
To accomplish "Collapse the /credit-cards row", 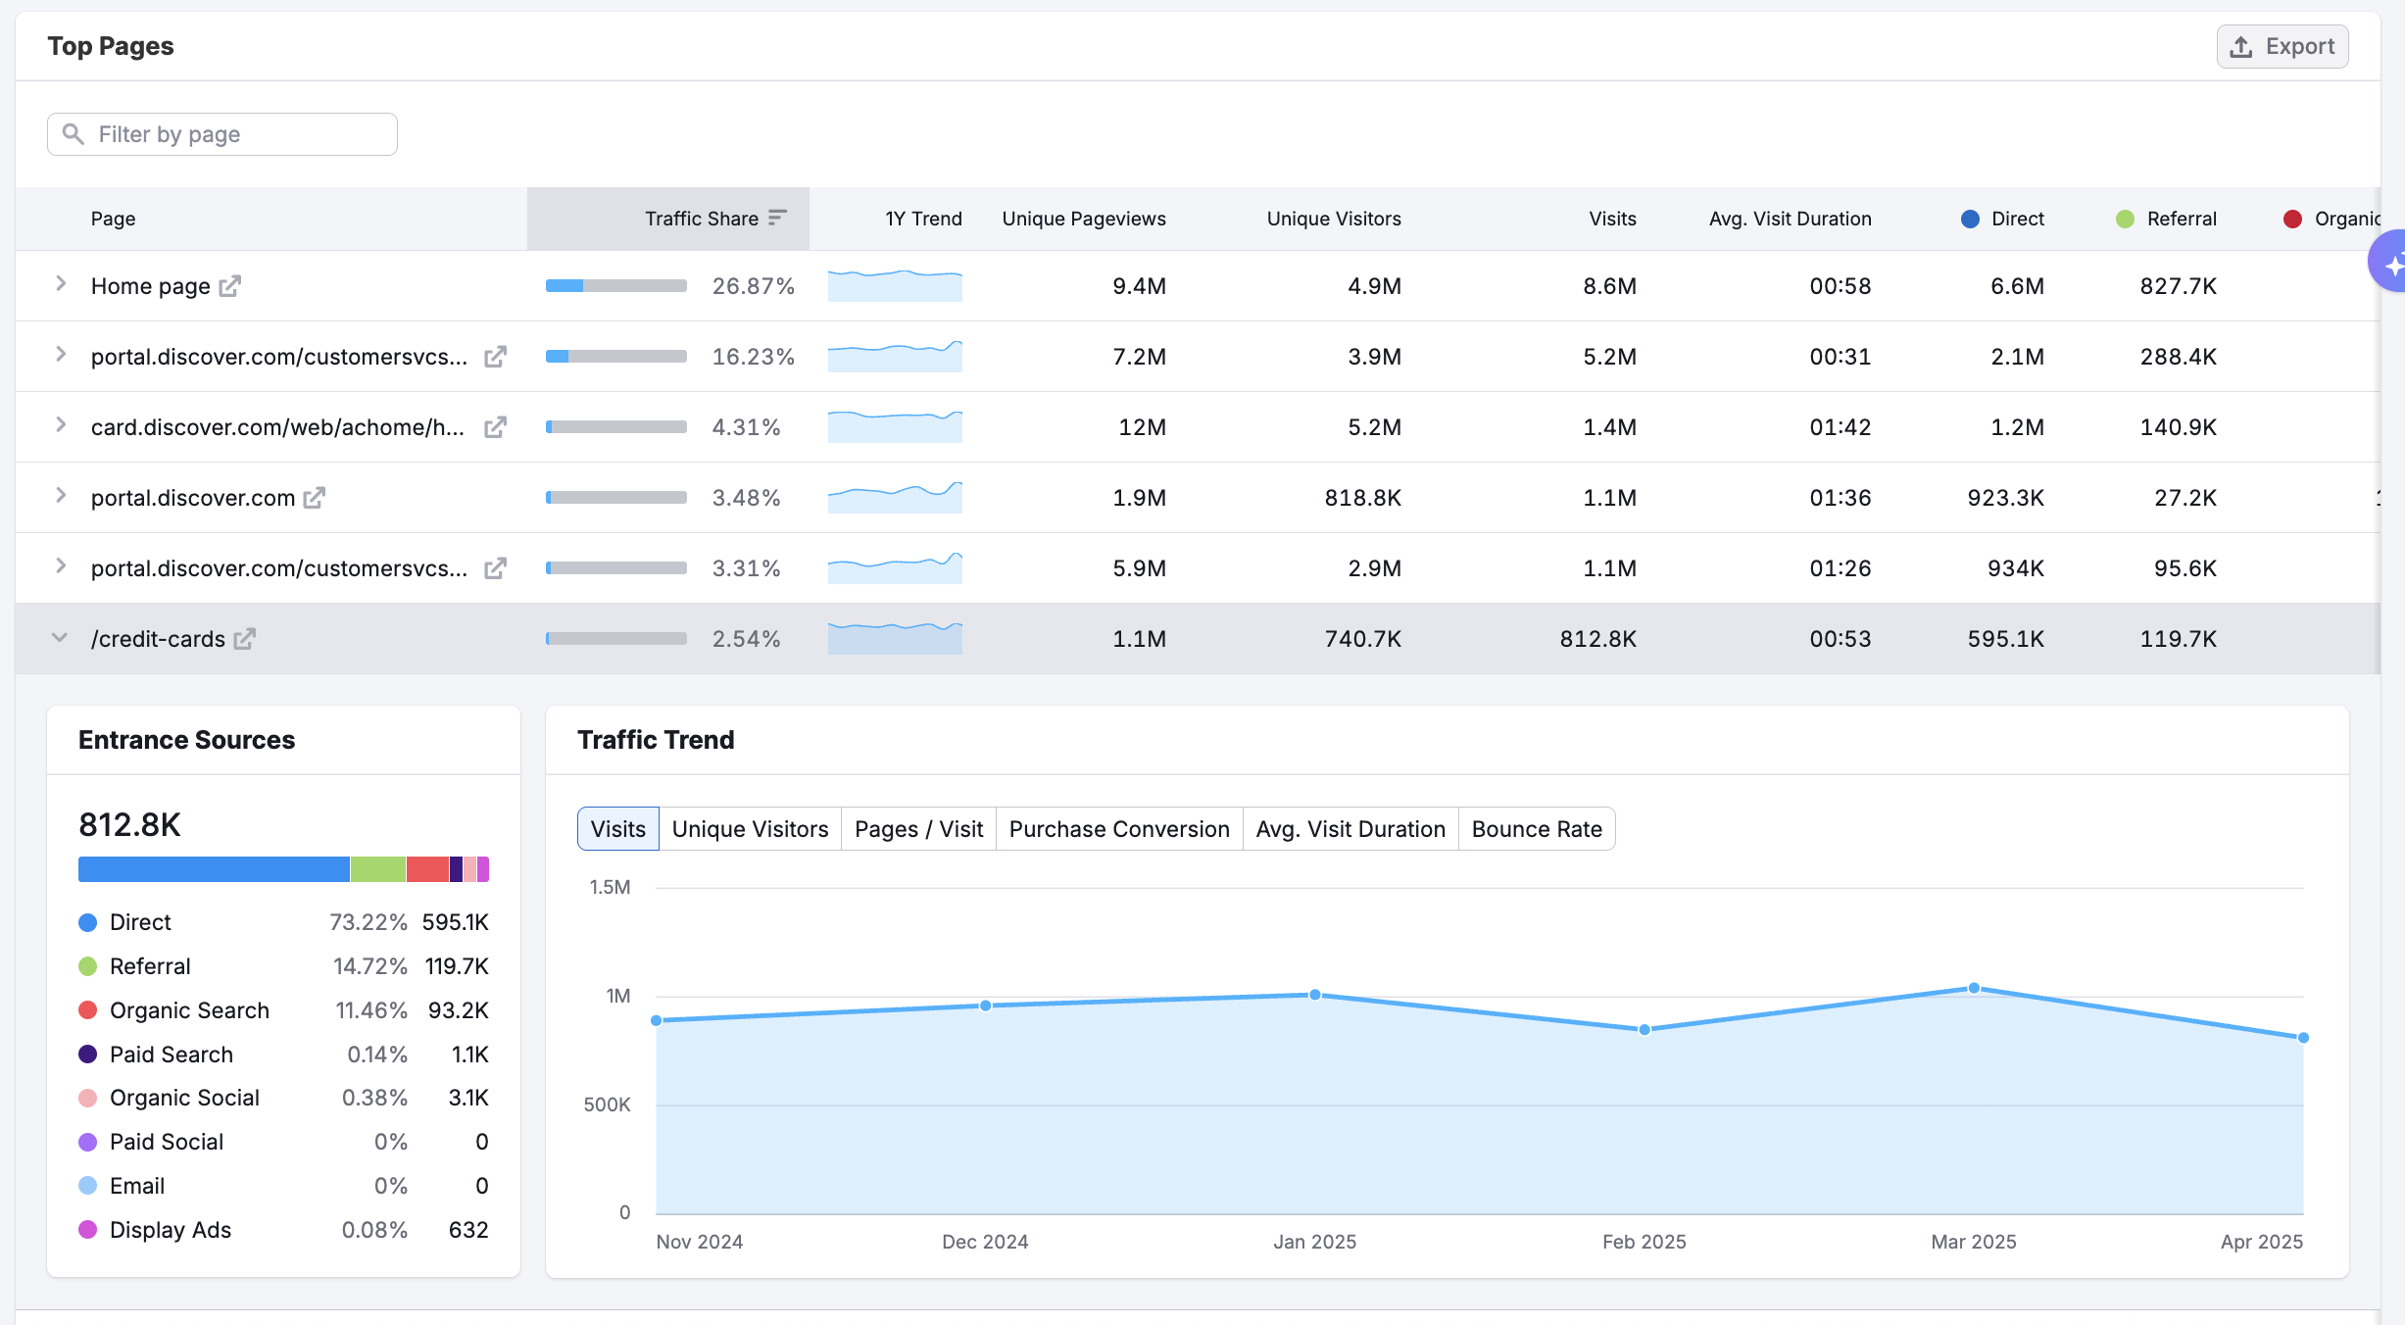I will click(60, 638).
